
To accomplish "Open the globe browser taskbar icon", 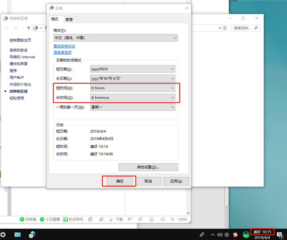I will point(32,234).
